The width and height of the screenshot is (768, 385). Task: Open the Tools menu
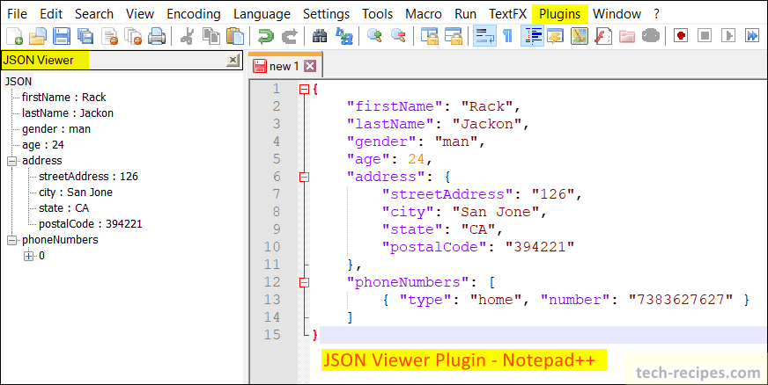[x=378, y=14]
